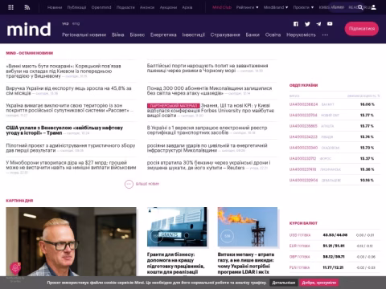Open the Міноборони $27 млрд headline

(71, 165)
